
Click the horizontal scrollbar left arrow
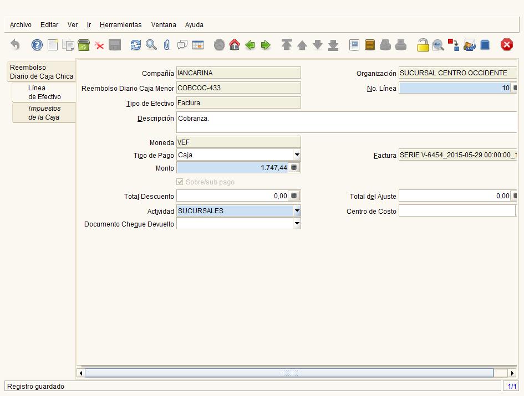pyautogui.click(x=80, y=373)
